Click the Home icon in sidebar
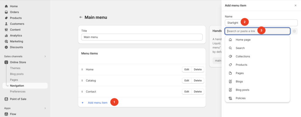Screen dimensions: 301x117 [6, 6]
